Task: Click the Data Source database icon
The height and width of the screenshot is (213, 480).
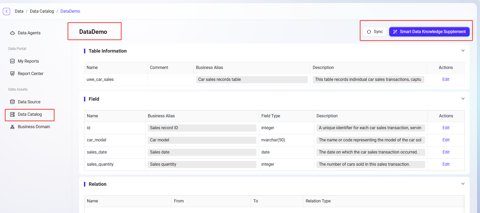Action: [12, 102]
